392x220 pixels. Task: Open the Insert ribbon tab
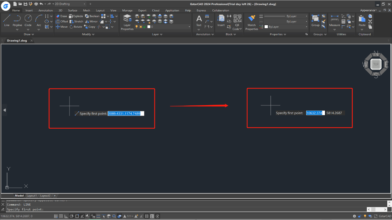coord(29,11)
